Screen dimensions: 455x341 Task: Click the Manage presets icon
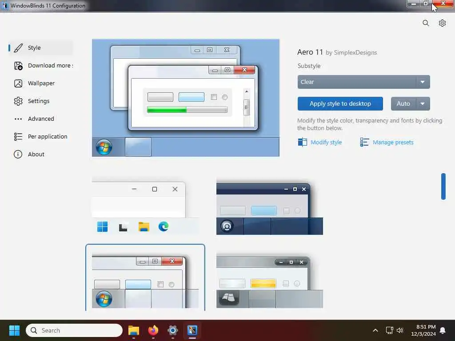coord(364,142)
